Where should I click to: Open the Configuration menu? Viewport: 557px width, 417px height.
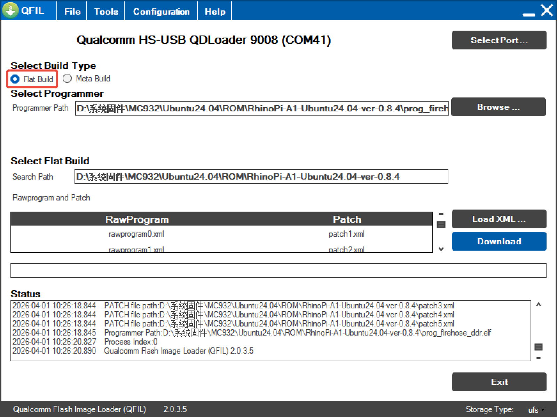161,11
